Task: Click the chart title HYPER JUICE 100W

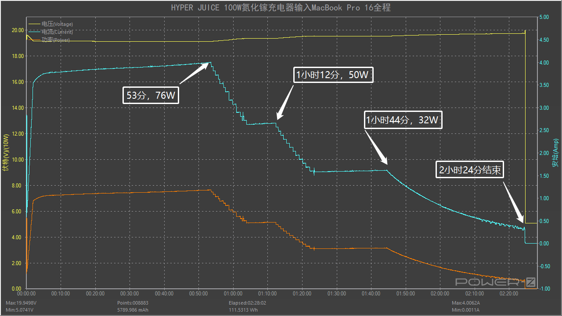Action: point(281,8)
